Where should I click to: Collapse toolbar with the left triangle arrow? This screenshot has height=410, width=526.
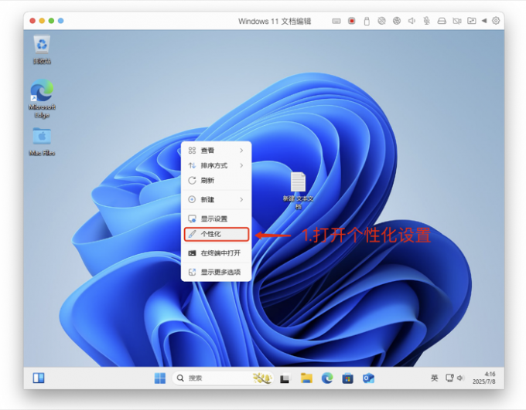tap(484, 21)
